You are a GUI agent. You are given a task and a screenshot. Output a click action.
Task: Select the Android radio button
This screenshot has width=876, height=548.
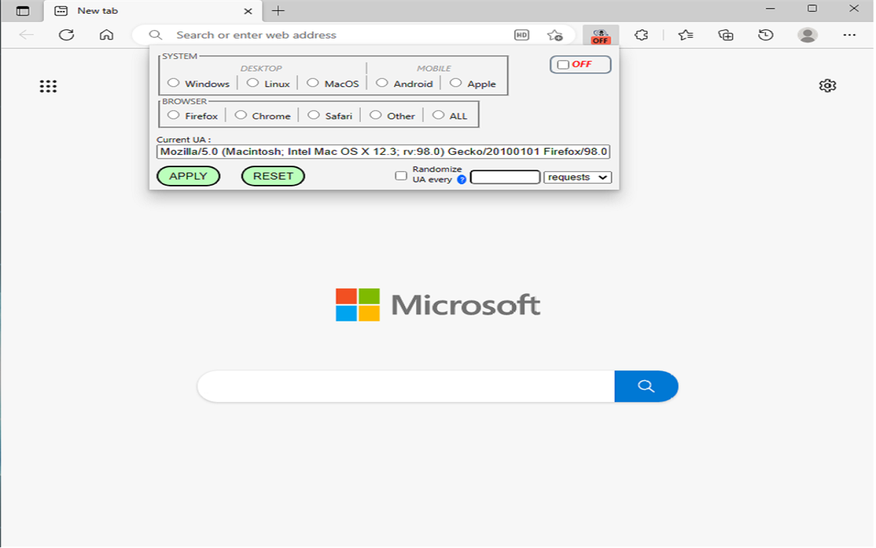381,83
